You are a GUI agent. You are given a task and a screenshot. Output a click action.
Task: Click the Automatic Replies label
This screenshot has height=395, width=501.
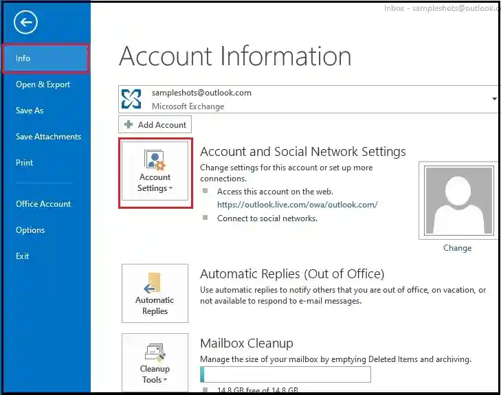click(x=155, y=305)
